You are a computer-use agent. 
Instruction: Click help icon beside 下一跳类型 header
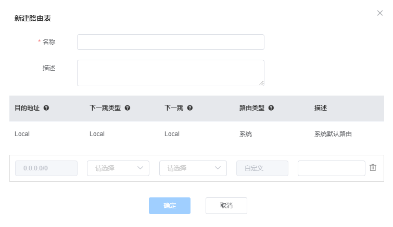pos(128,108)
